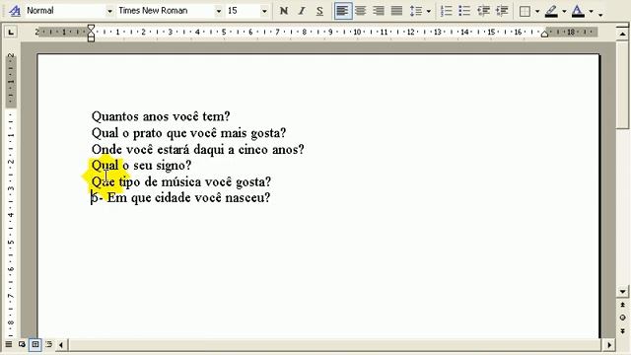Apply bold with the N button
This screenshot has width=631, height=355.
pyautogui.click(x=284, y=11)
